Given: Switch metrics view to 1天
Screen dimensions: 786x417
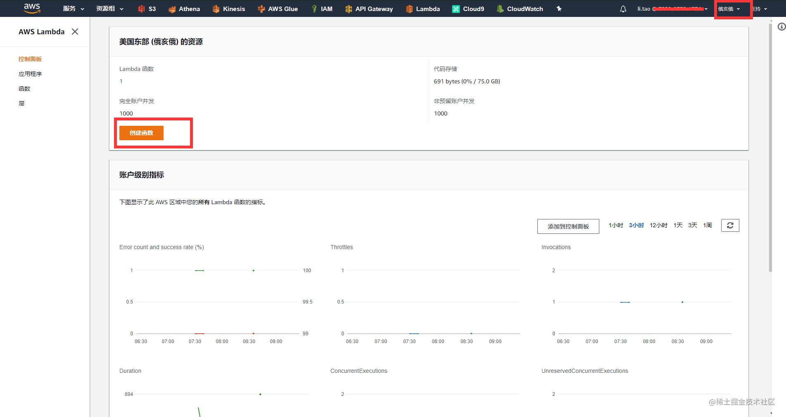Looking at the screenshot, I should (678, 225).
